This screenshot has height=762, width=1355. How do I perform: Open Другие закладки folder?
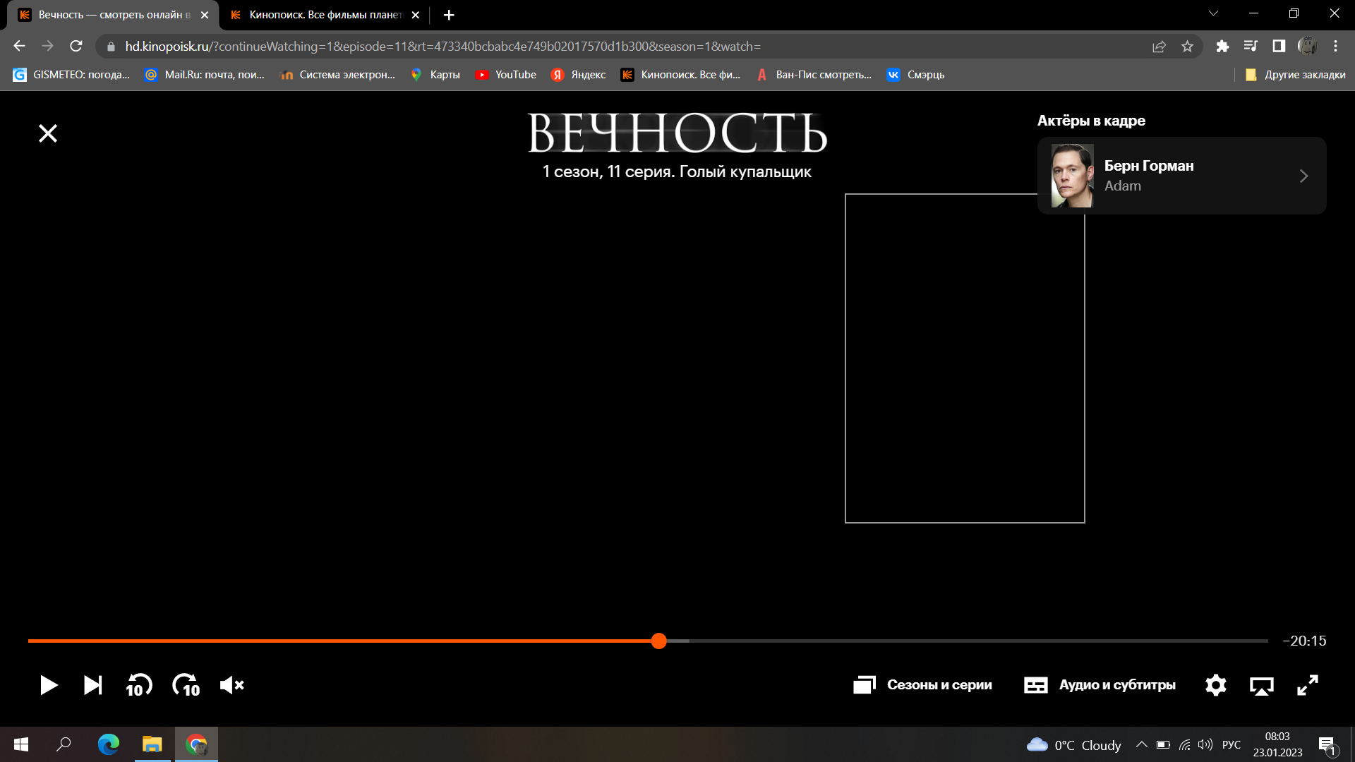tap(1296, 75)
